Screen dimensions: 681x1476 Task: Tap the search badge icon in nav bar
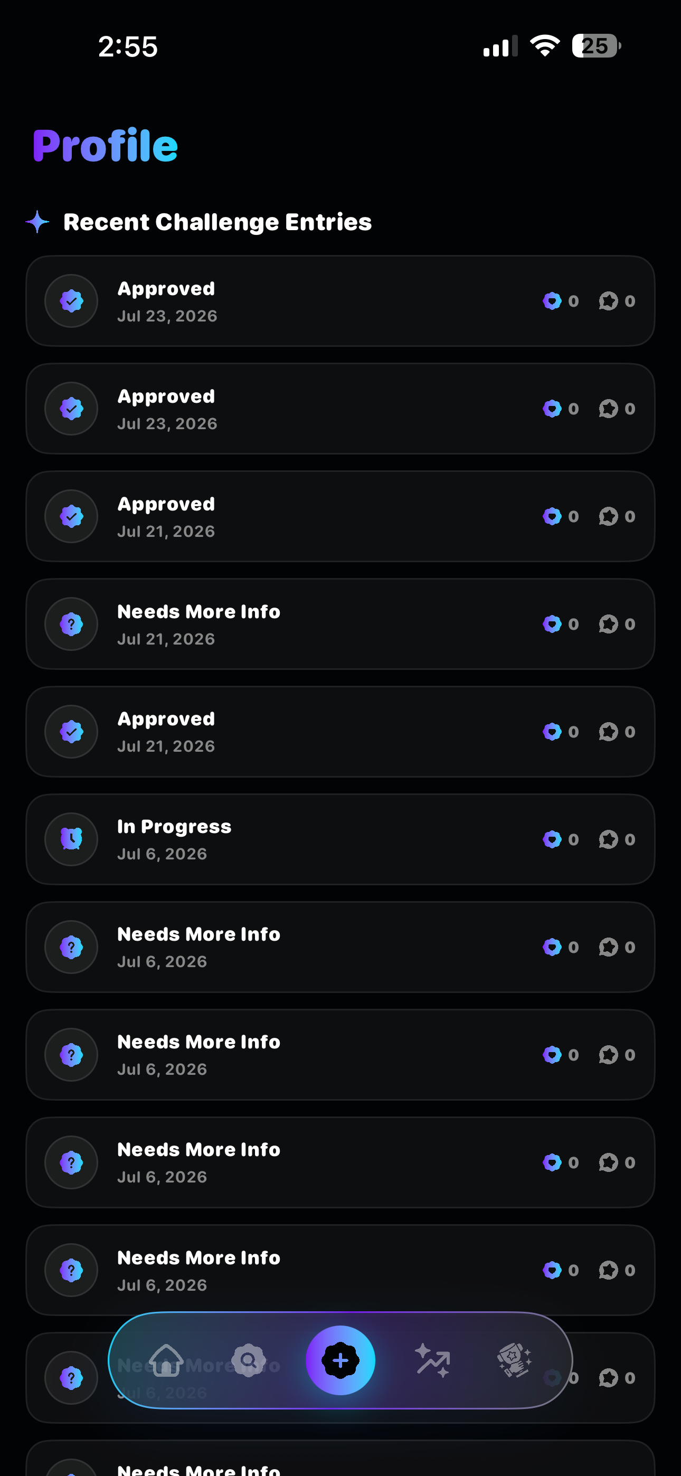click(248, 1360)
